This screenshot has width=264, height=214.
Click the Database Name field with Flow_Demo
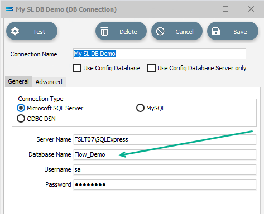coord(165,154)
